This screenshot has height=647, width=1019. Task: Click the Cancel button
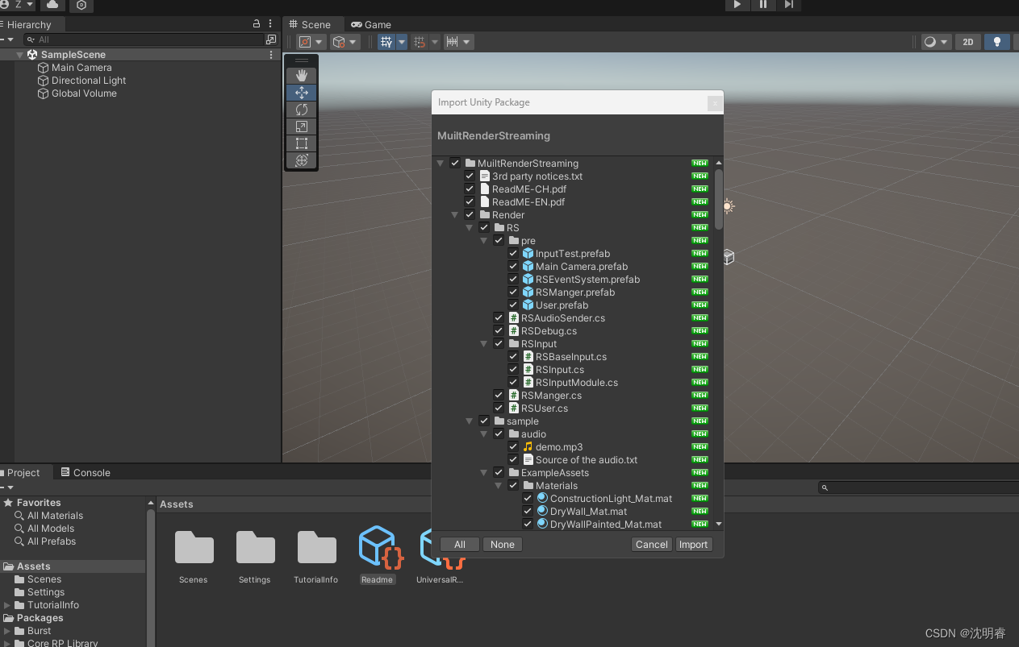point(651,545)
